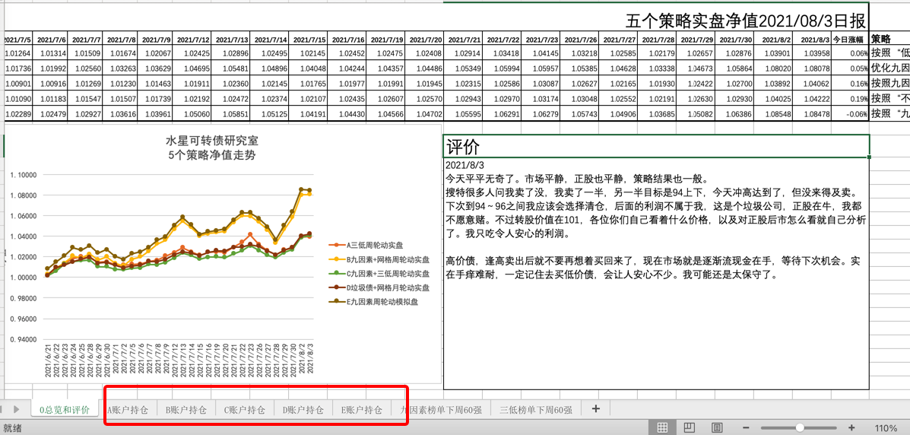Open the 0总览和评价 sheet tab
The height and width of the screenshot is (435, 910).
tap(65, 409)
